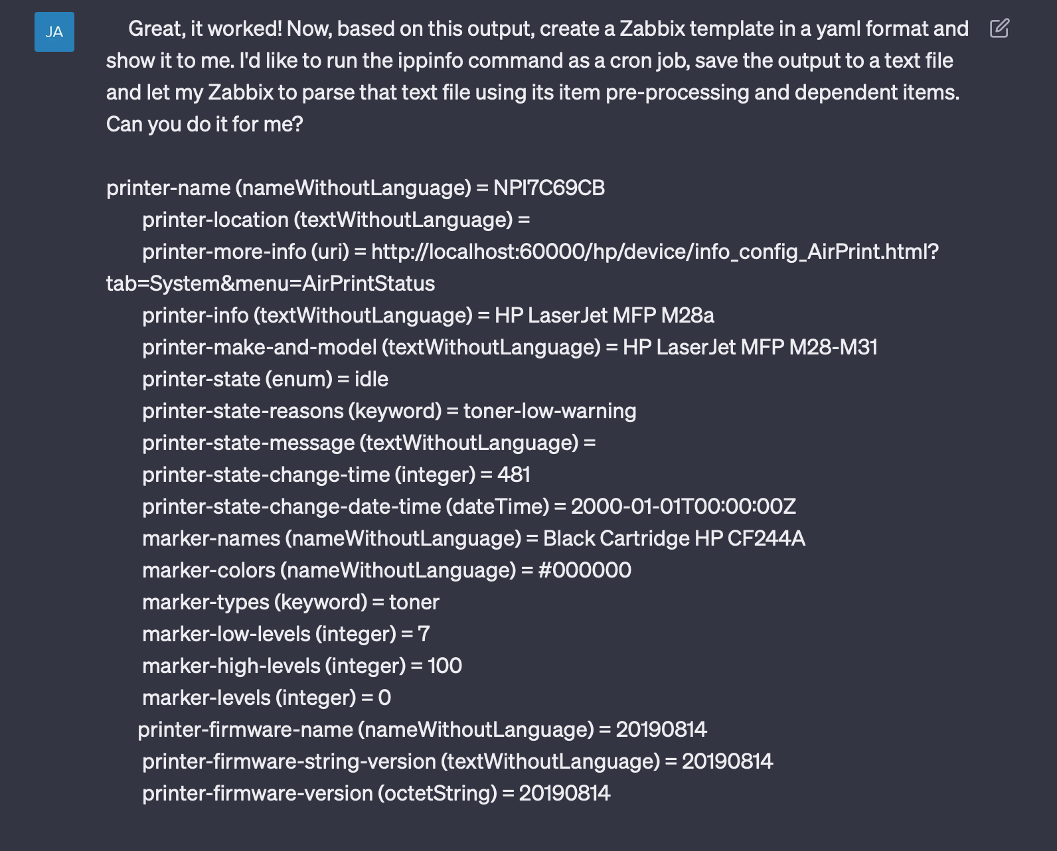Click the printer-info HP LaserJet MFP M28a text
Screen dimensions: 1057x851
[x=604, y=315]
